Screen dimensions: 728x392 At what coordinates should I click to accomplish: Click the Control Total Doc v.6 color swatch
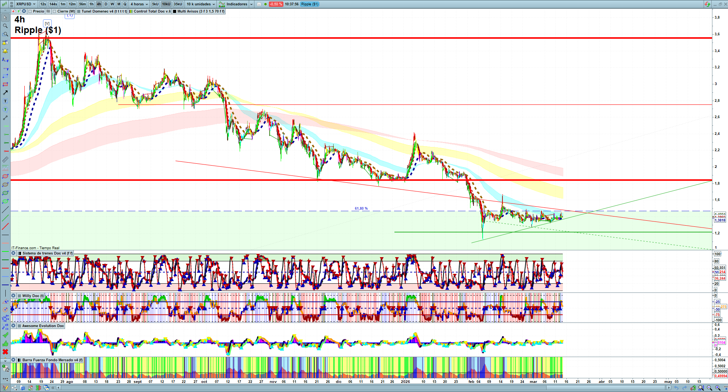tap(131, 11)
